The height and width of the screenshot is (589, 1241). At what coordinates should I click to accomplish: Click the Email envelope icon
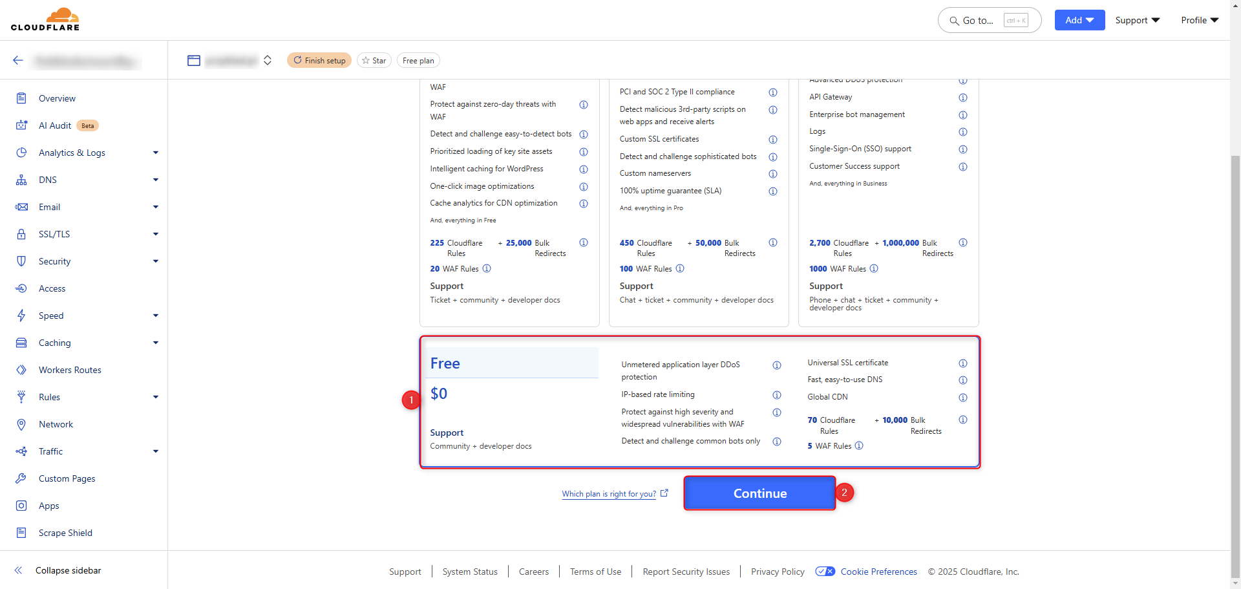tap(21, 207)
